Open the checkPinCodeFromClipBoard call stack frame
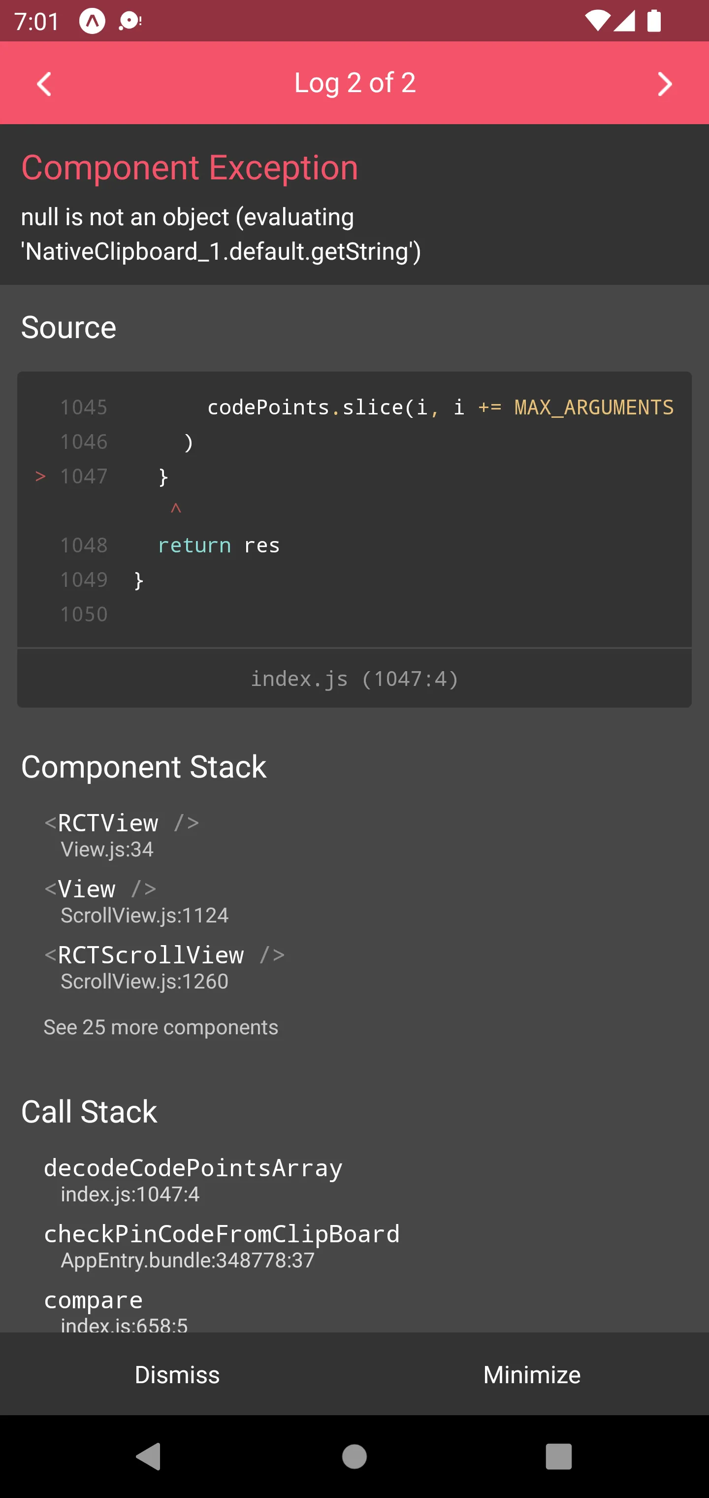Viewport: 709px width, 1498px height. [222, 1244]
